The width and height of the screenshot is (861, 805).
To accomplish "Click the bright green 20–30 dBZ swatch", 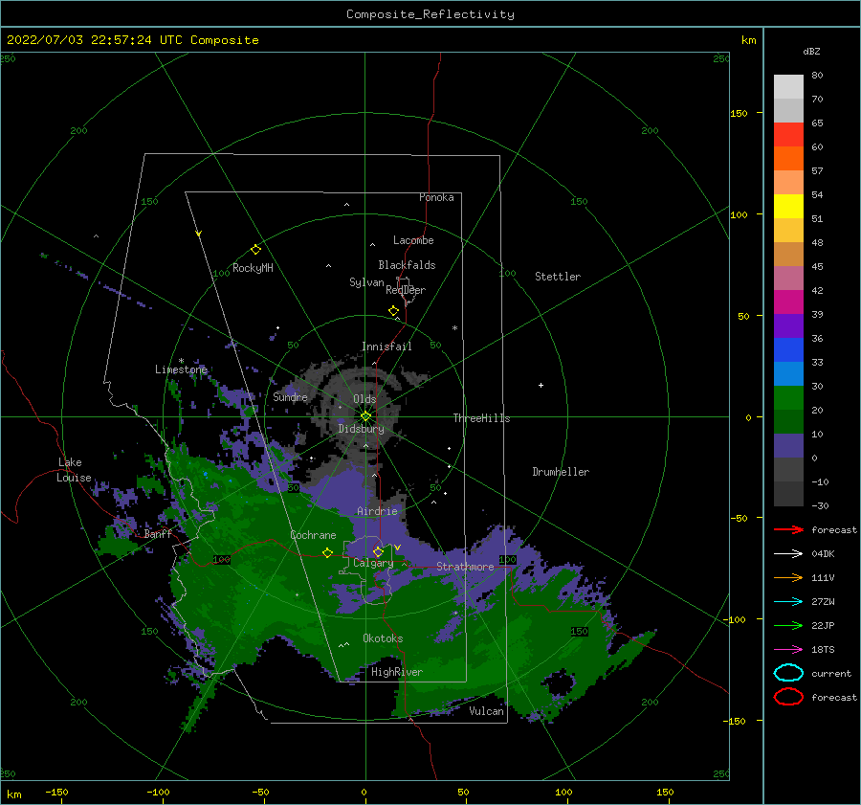I will pos(788,398).
